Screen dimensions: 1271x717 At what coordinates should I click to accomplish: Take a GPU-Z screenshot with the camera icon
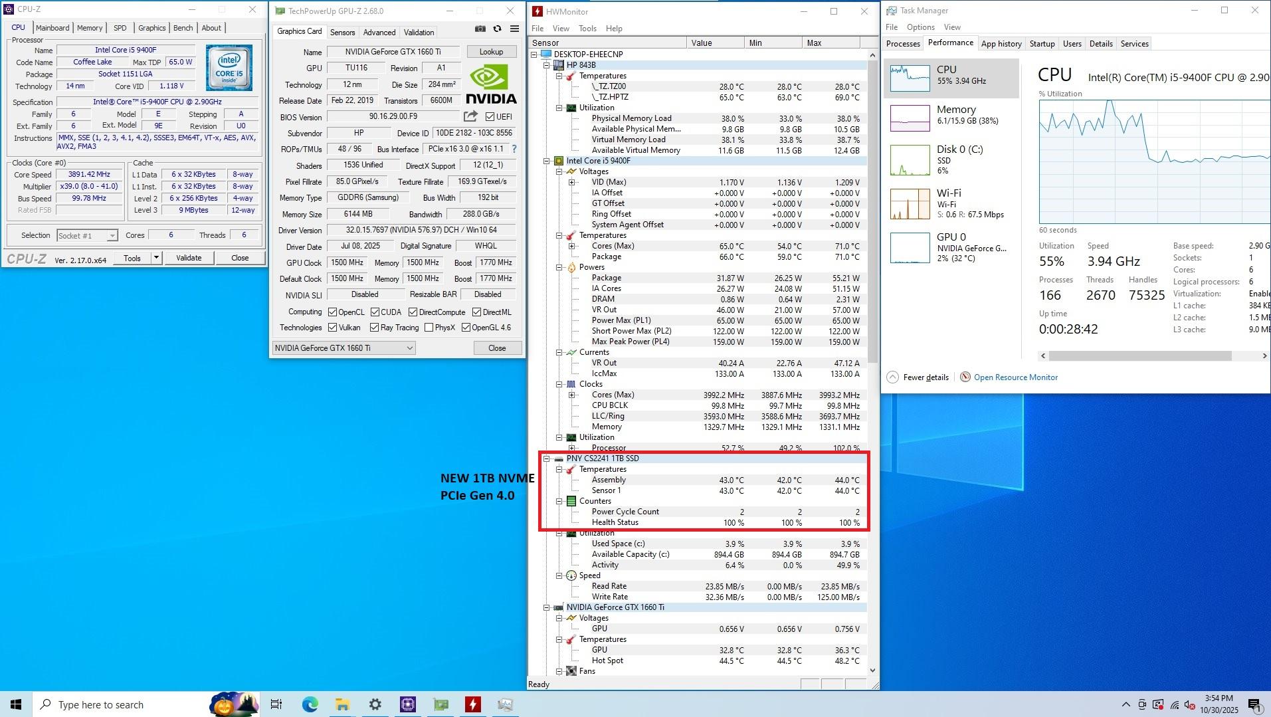pos(480,29)
